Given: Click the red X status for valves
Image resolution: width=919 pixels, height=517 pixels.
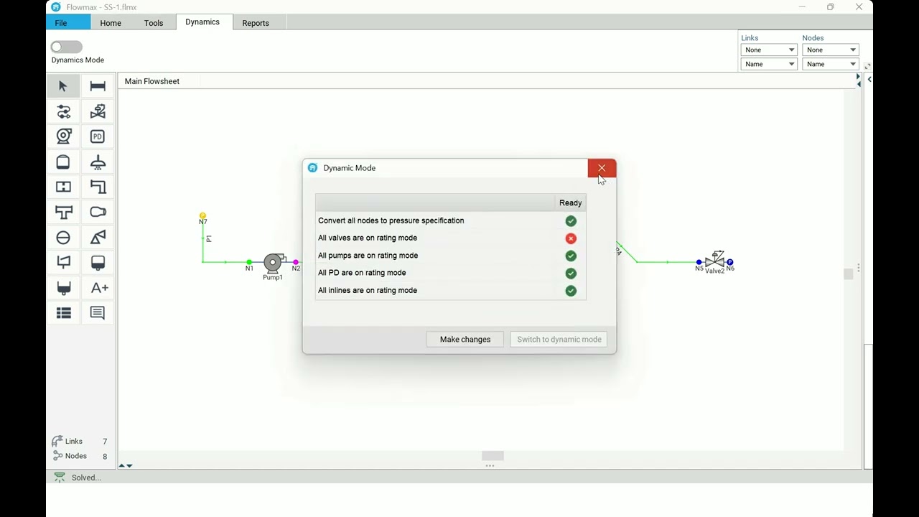Looking at the screenshot, I should coord(571,238).
